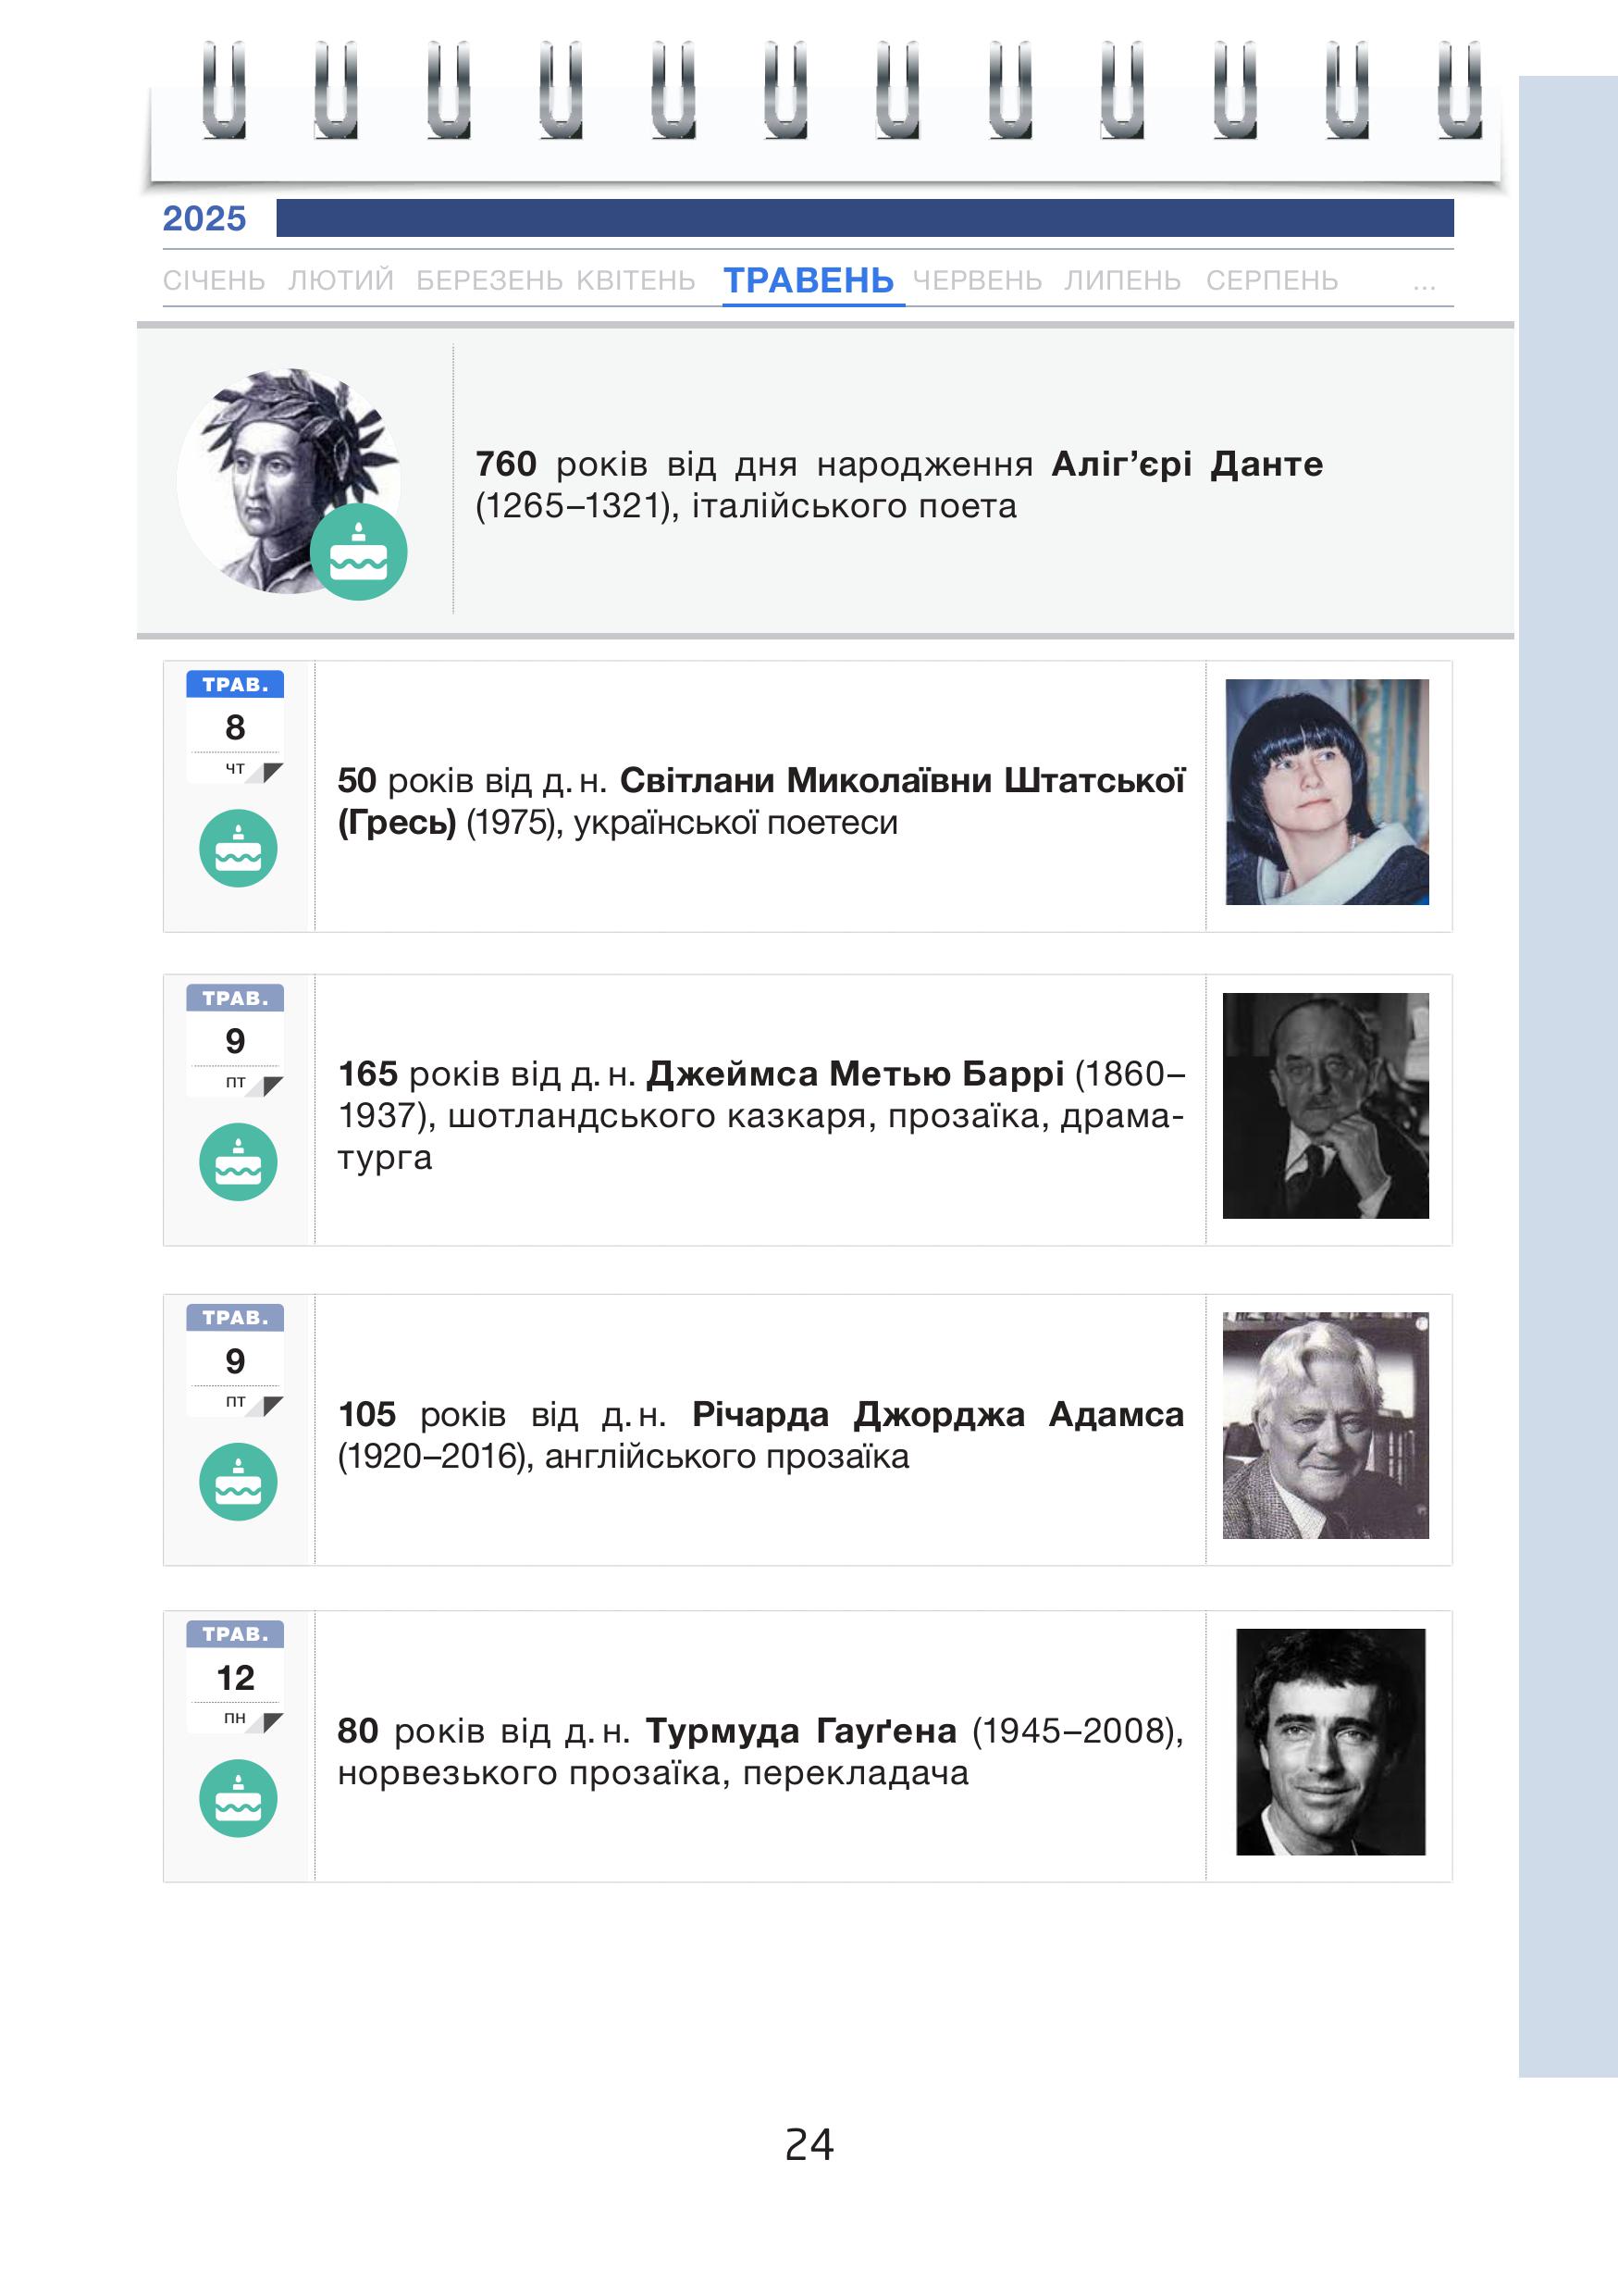
Task: Click the 2025 year label
Action: click(x=204, y=218)
